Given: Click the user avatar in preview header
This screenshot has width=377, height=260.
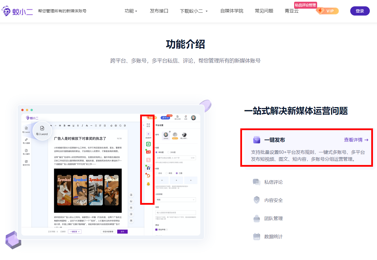Looking at the screenshot, I should [193, 117].
